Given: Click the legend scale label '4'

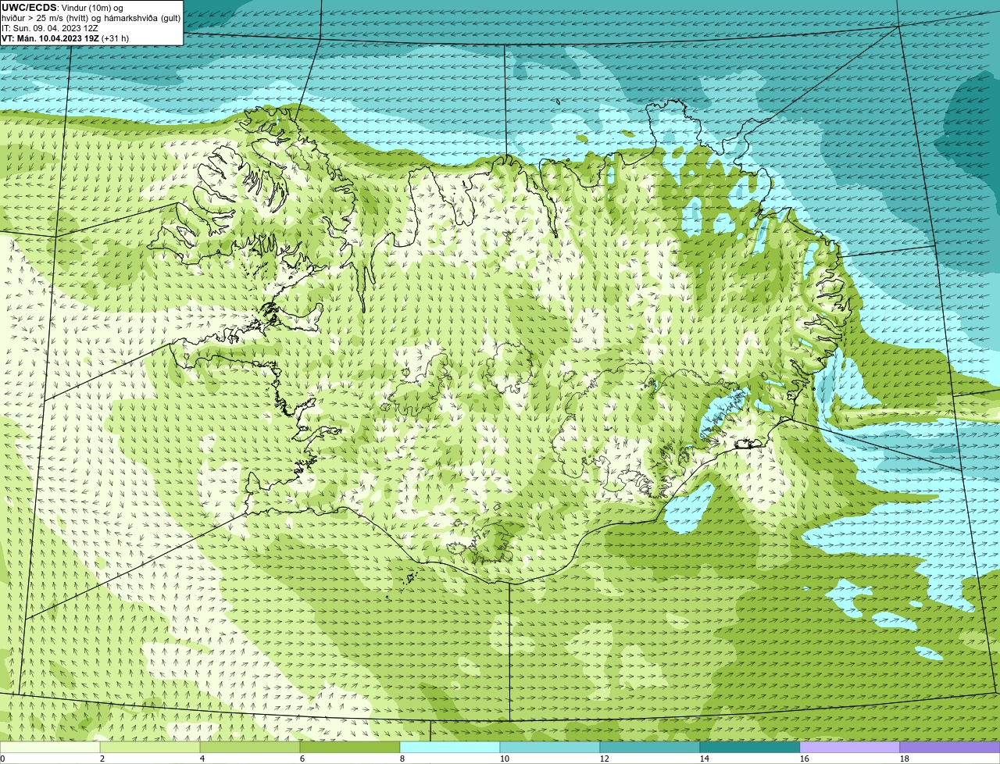Looking at the screenshot, I should click(x=202, y=759).
